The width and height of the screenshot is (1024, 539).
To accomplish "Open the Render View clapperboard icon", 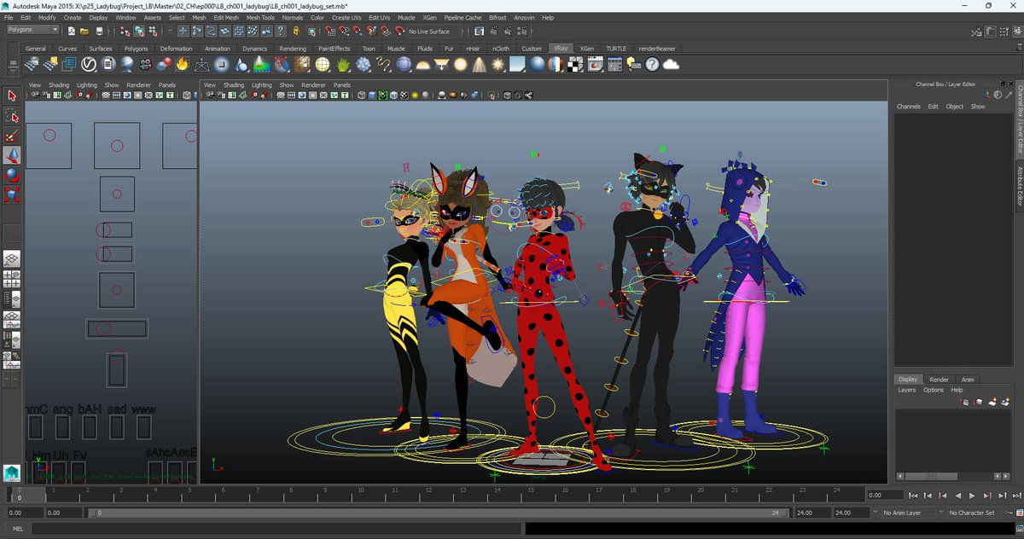I will 479,30.
